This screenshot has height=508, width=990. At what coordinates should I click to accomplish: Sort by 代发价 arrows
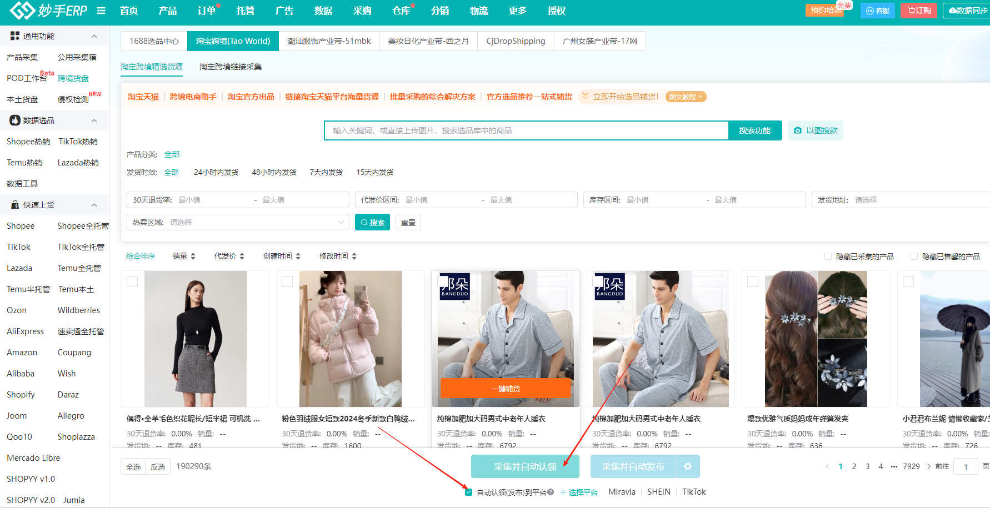tap(242, 256)
